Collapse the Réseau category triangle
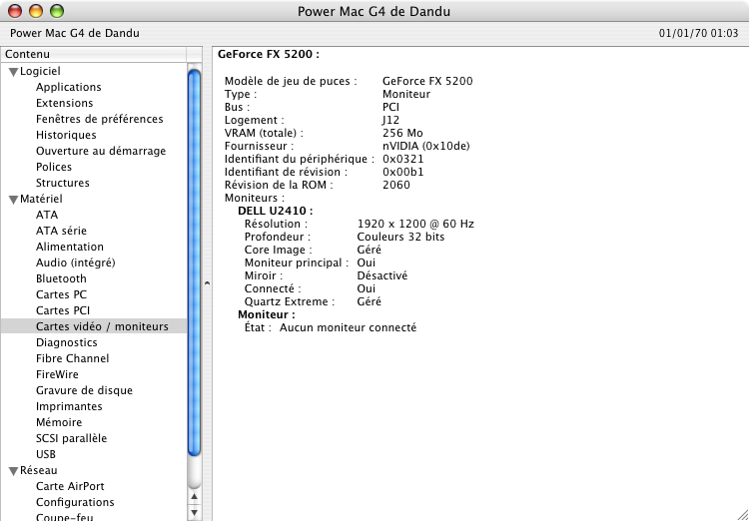749x521 pixels. pyautogui.click(x=13, y=471)
